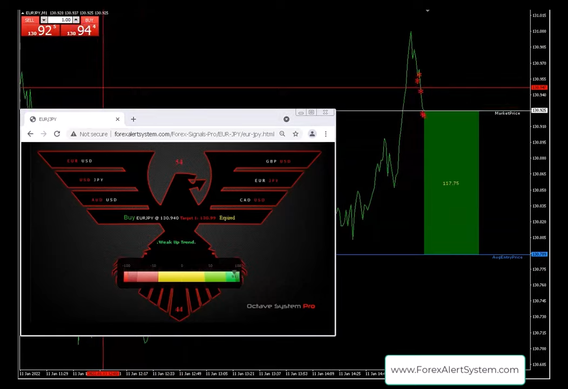Click the number 44 at eagle tail
Viewport: 568px width, 389px height.
pos(179,309)
